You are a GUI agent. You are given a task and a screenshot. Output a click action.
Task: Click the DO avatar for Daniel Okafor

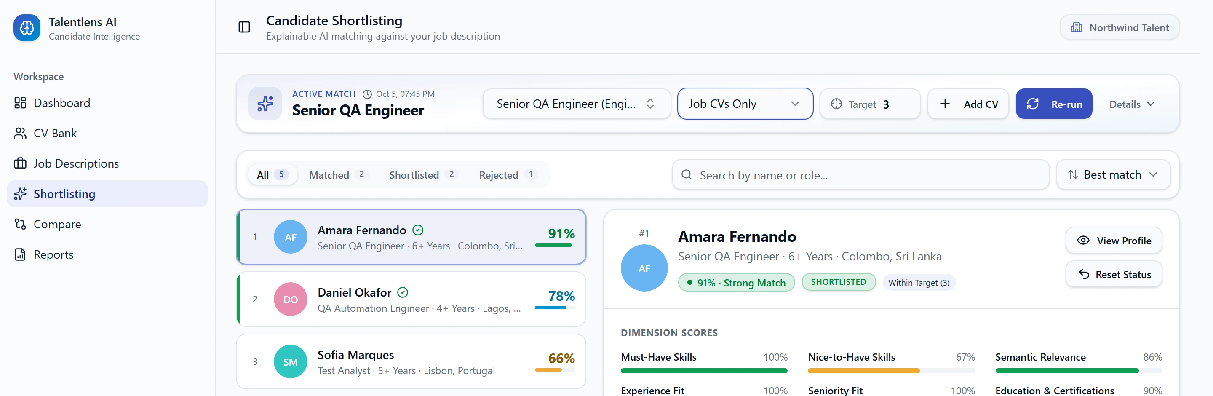click(291, 300)
